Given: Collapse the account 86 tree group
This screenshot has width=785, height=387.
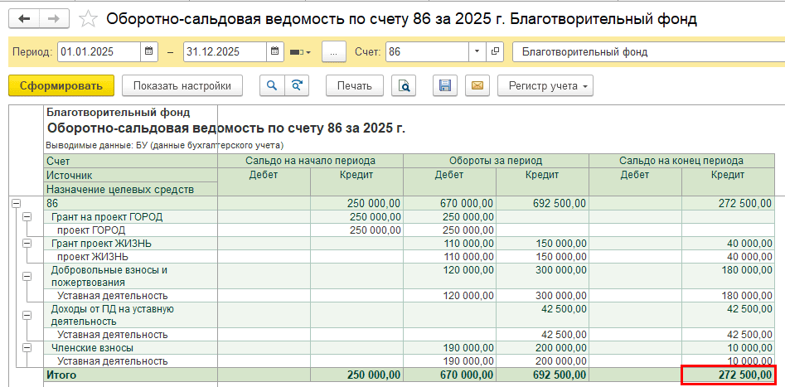Looking at the screenshot, I should click(x=16, y=203).
